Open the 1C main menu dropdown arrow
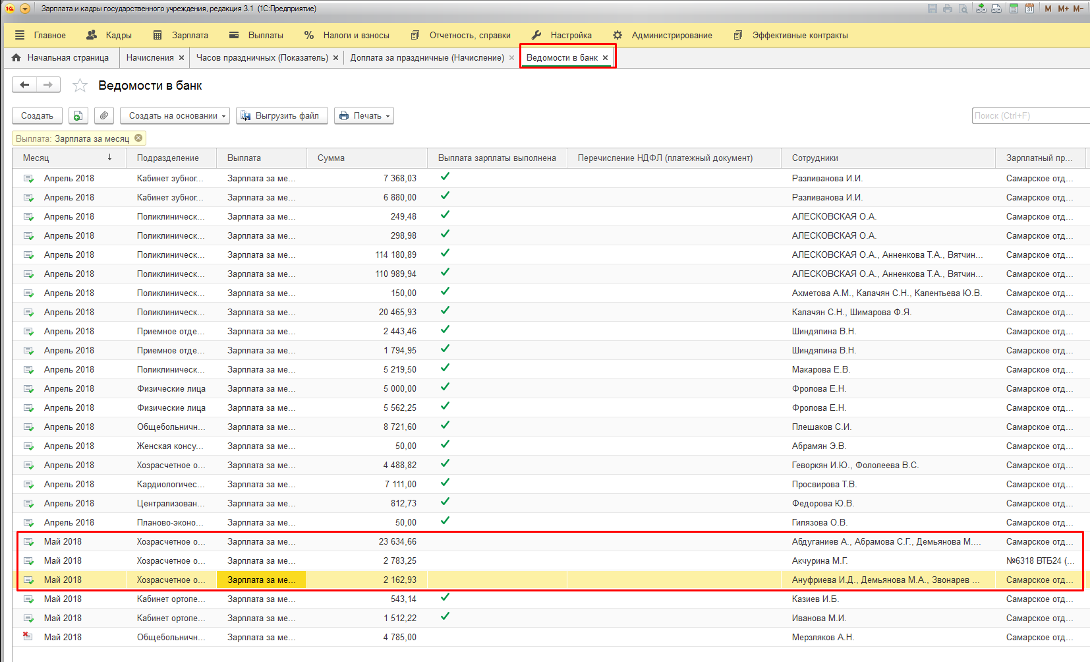1090x662 pixels. click(x=25, y=9)
